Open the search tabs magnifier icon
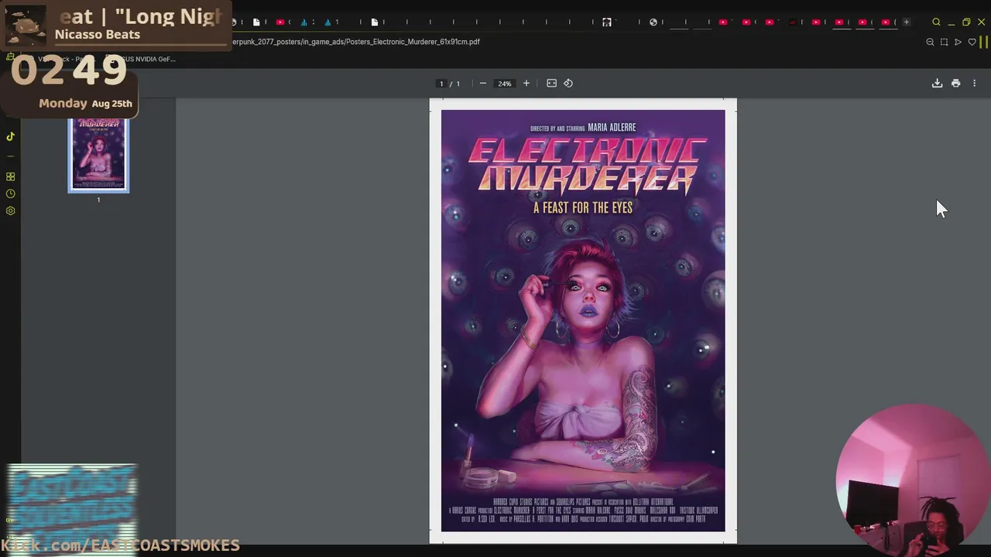 pyautogui.click(x=936, y=22)
